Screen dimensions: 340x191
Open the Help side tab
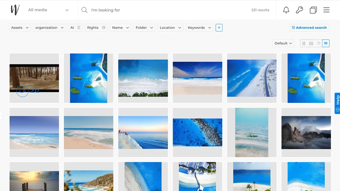337,103
